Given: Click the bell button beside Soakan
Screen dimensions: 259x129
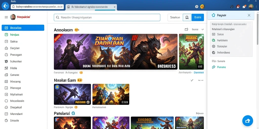Looking at the screenshot, I should (x=187, y=17).
